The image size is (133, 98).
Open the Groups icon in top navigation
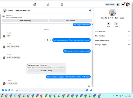62,5
